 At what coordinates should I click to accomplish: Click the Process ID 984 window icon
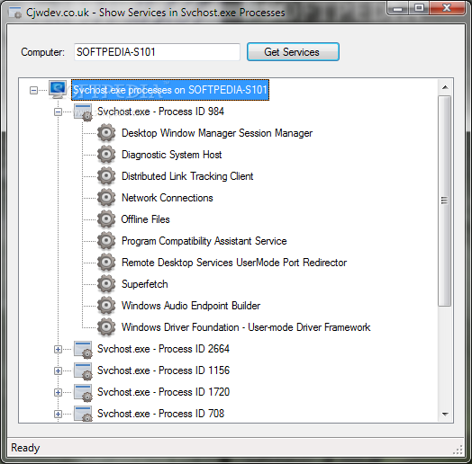[83, 112]
